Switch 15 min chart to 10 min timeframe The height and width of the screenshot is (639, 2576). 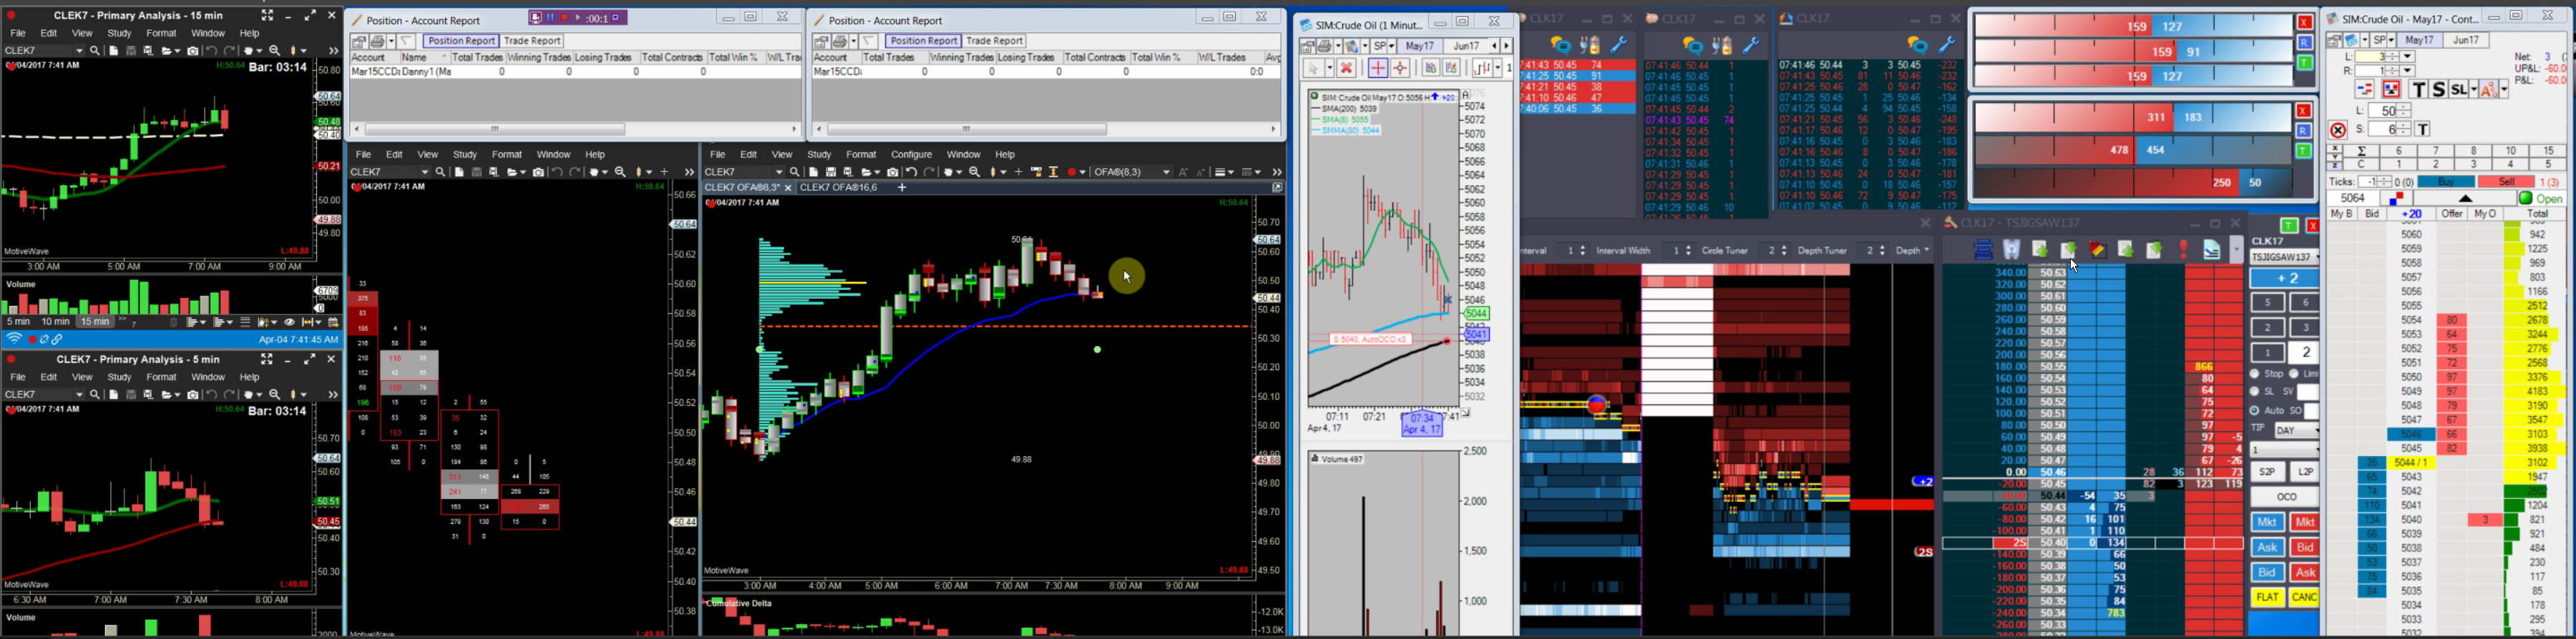point(55,322)
